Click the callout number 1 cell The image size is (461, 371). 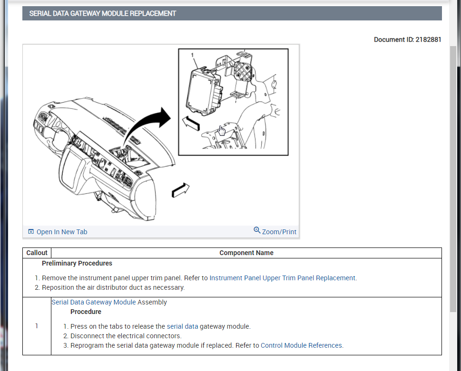[x=37, y=326]
